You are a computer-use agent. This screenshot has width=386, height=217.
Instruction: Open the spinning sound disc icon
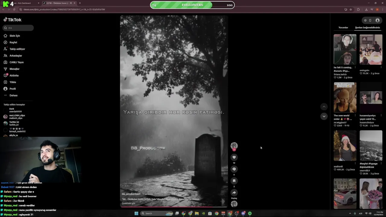coord(234,204)
